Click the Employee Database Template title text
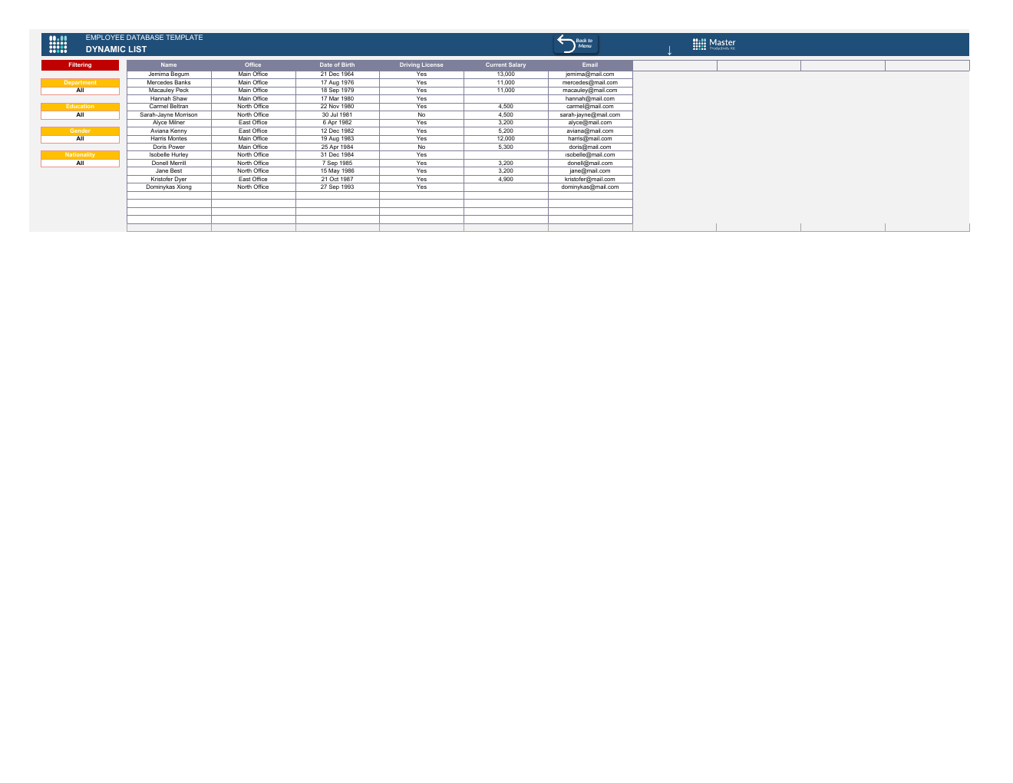This screenshot has height=783, width=1013. click(x=144, y=38)
